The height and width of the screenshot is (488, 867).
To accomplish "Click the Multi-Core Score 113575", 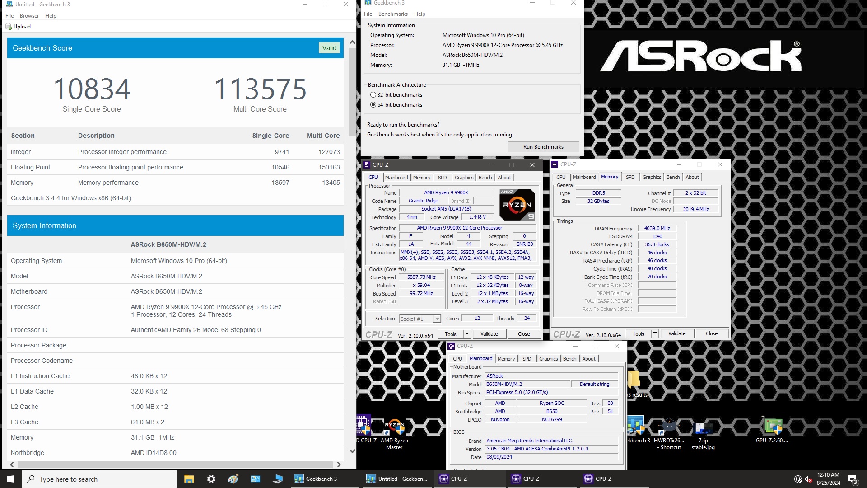I will (260, 89).
